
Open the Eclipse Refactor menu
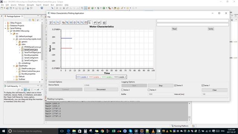coord(22,5)
